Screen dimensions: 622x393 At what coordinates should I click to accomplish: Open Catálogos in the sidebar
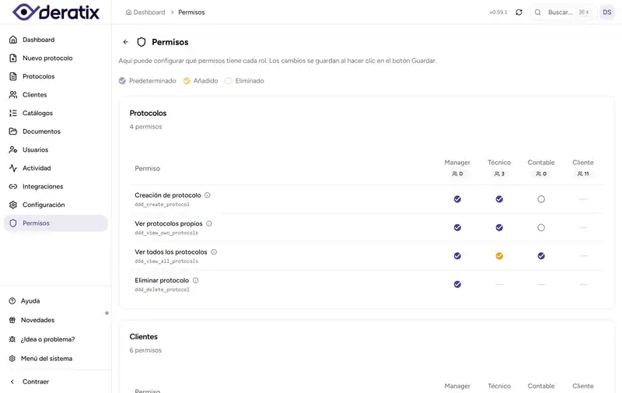pyautogui.click(x=56, y=113)
